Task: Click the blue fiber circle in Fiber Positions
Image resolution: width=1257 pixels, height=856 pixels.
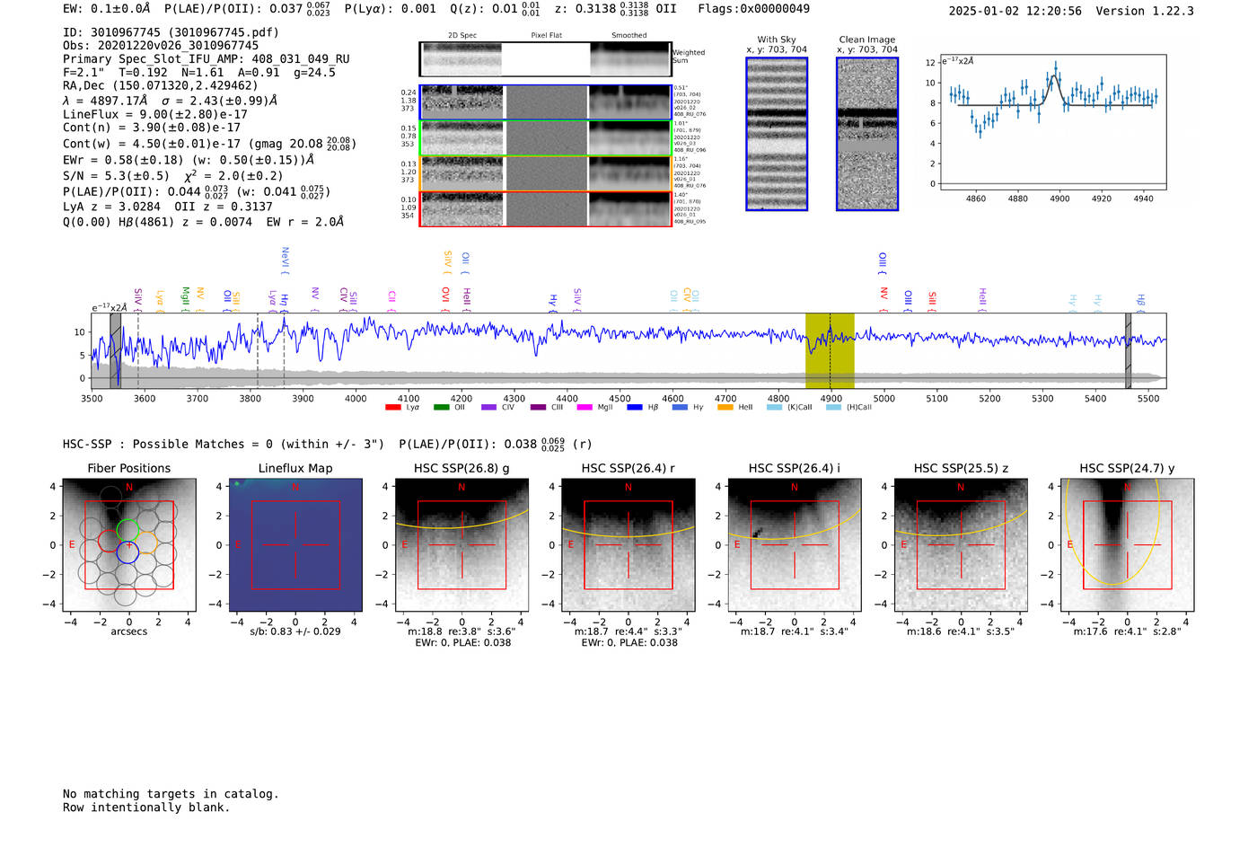Action: [127, 552]
